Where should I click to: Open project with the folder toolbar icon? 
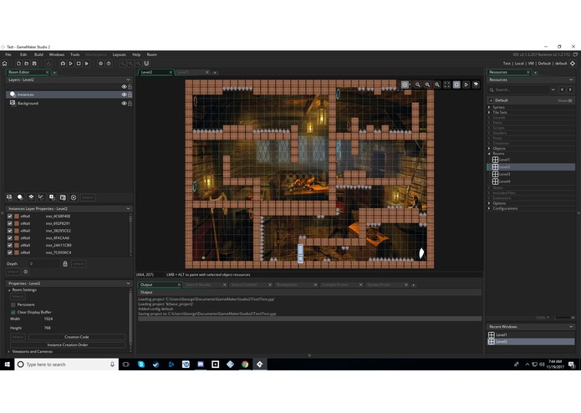26,64
